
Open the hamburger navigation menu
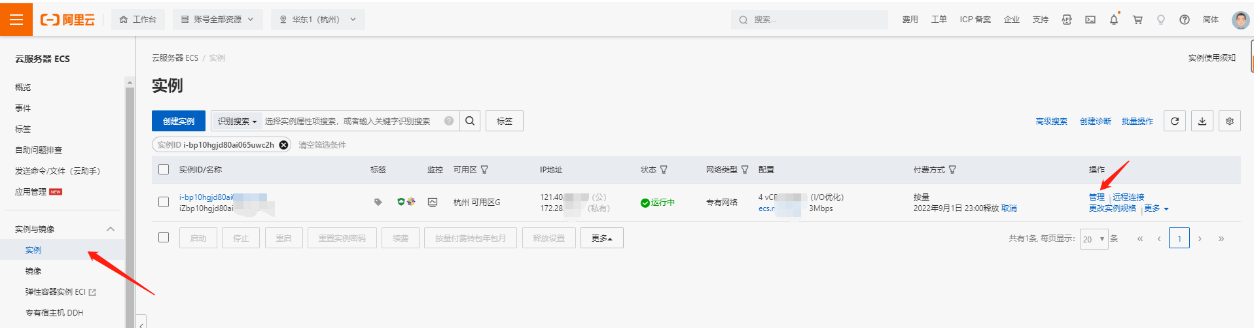click(16, 20)
